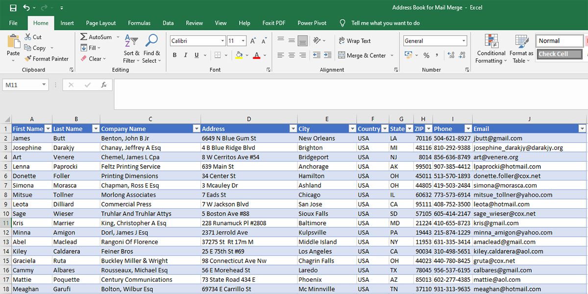The width and height of the screenshot is (588, 294).
Task: Save the workbook using the floppy disk icon
Action: [13, 8]
